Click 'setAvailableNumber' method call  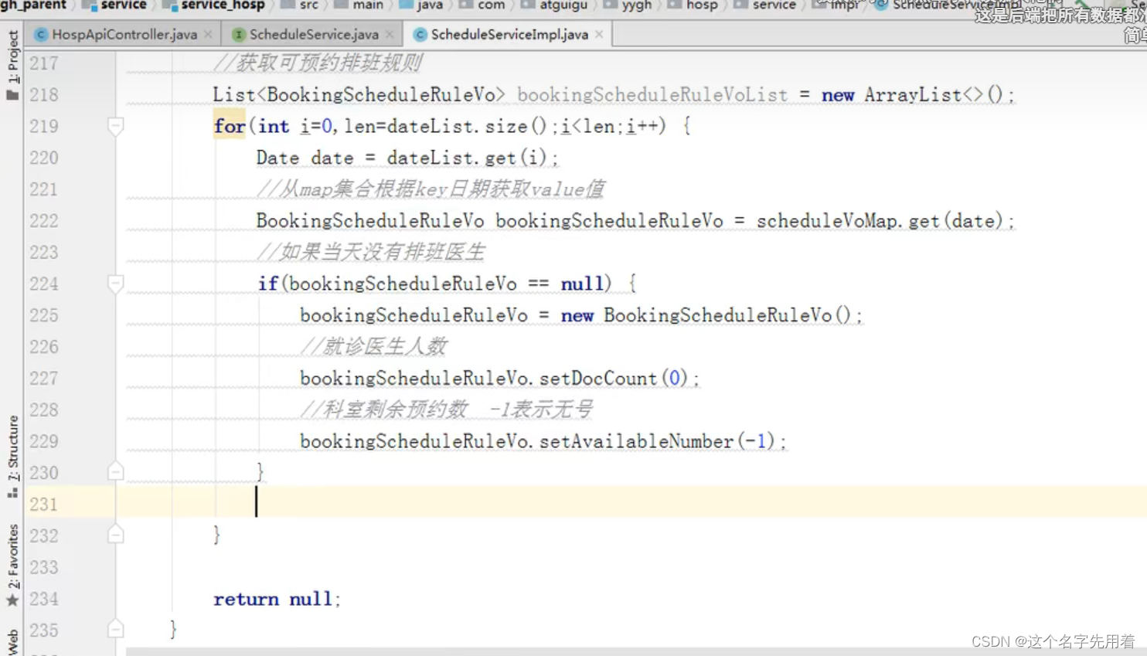click(636, 441)
